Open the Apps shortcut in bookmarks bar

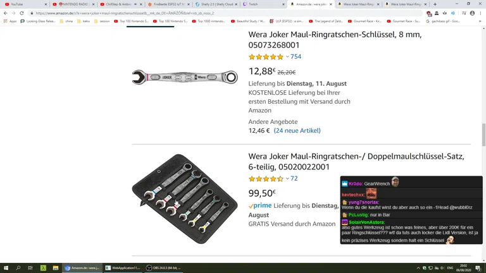click(10, 21)
